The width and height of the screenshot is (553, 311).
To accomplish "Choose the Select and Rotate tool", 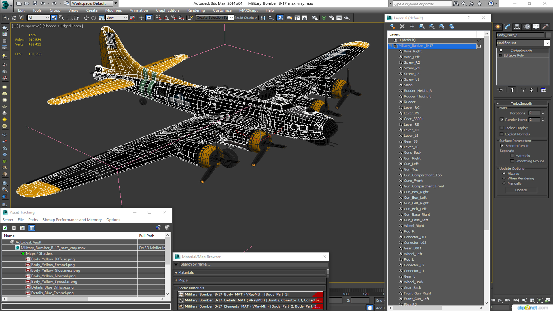I will coord(94,18).
